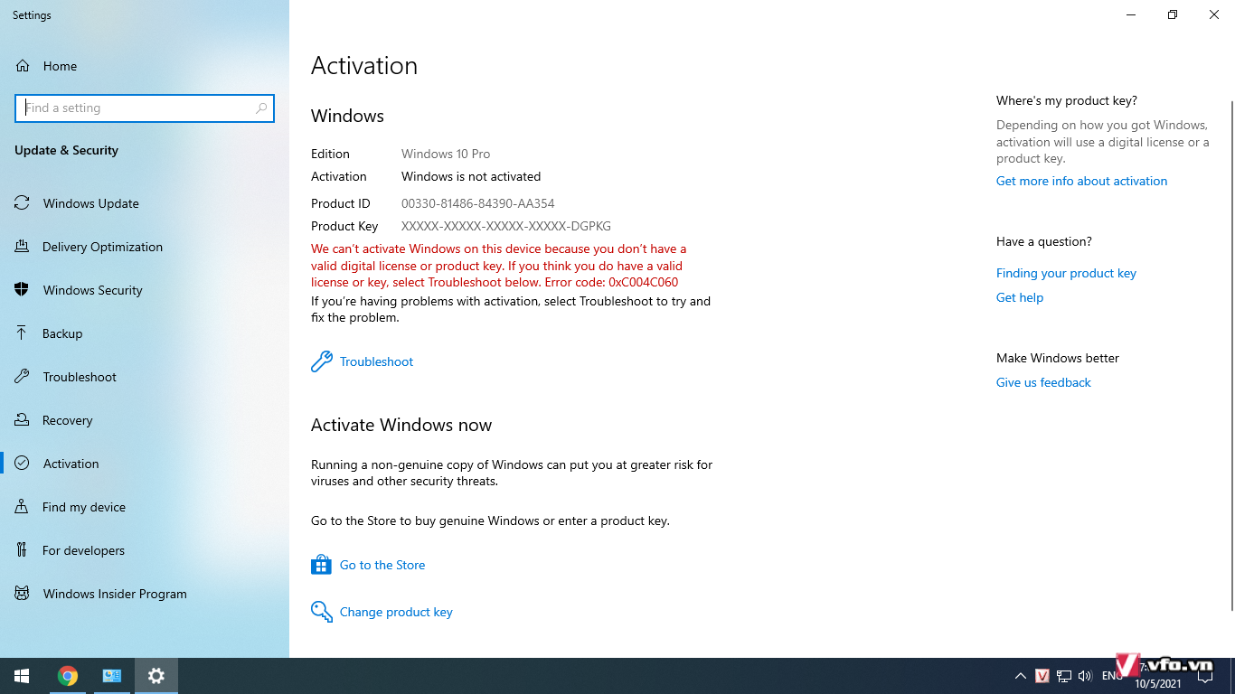Click the Product ID value 00330-81486-84390-AA354
This screenshot has height=694, width=1235.
[478, 203]
